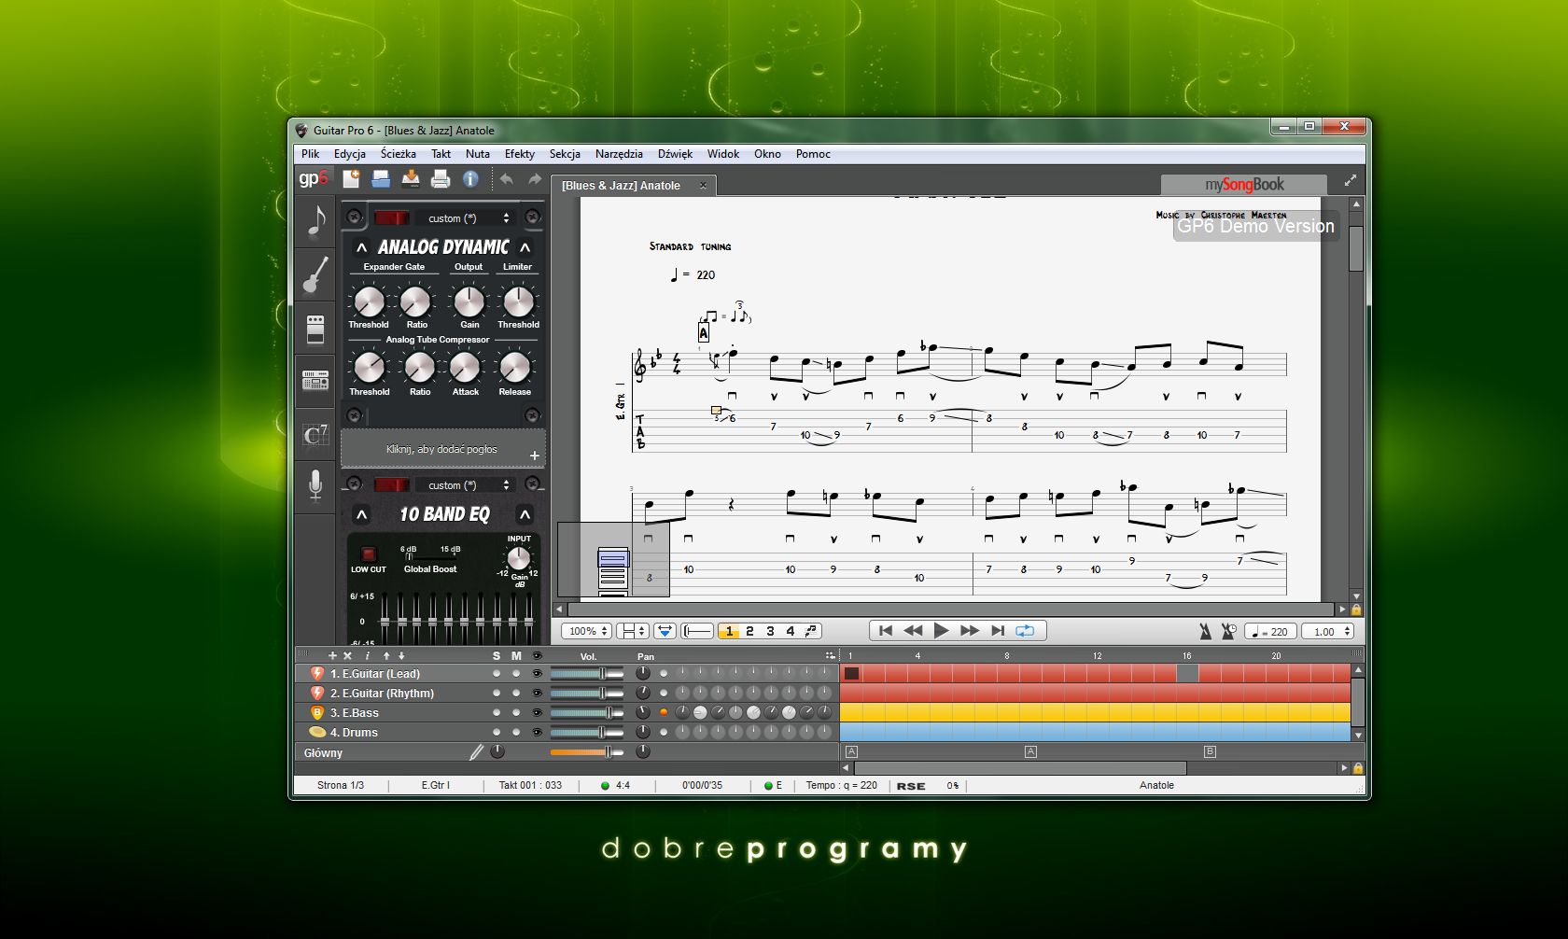Jump to the beginning of the score

tap(886, 631)
